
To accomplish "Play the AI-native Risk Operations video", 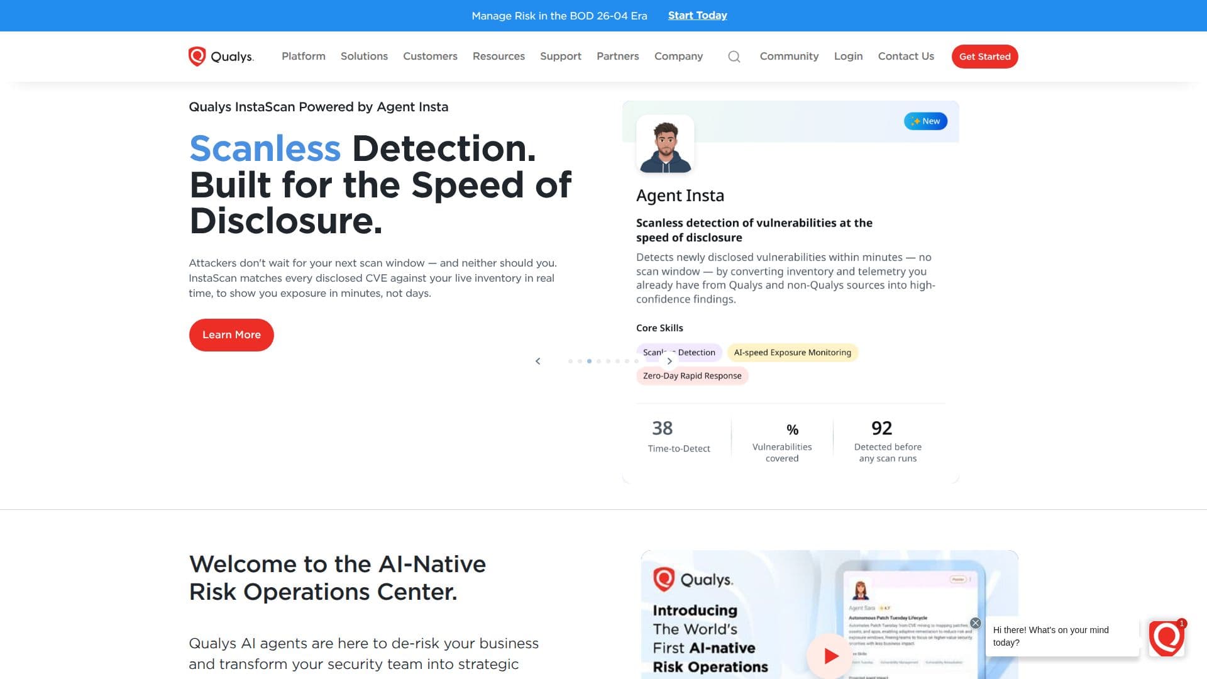I will (x=830, y=656).
